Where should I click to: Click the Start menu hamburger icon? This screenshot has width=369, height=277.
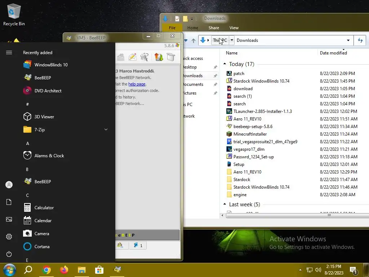click(x=9, y=53)
